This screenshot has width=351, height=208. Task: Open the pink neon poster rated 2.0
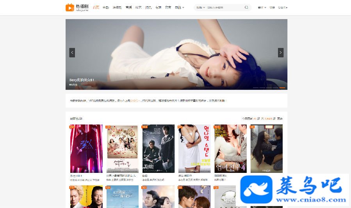coord(86,149)
